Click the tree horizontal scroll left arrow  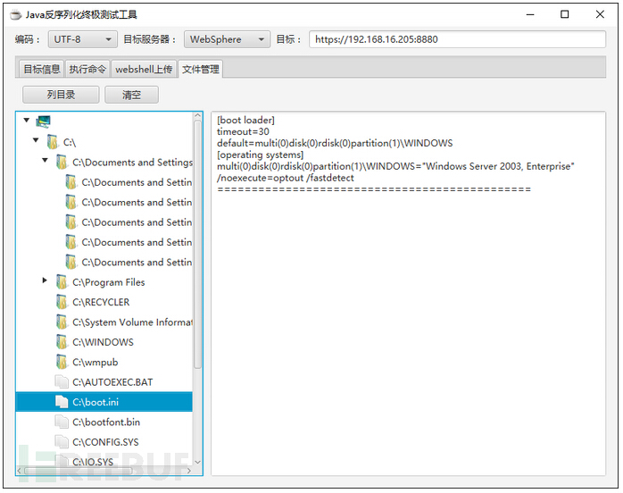click(20, 471)
